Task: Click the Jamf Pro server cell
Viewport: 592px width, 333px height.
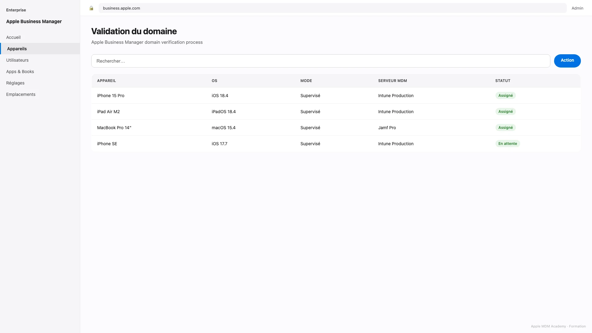Action: click(x=387, y=128)
